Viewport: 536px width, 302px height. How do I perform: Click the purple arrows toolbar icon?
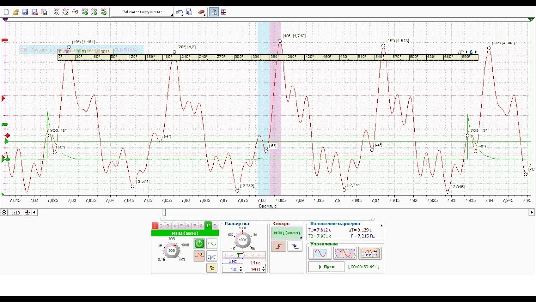click(x=224, y=12)
